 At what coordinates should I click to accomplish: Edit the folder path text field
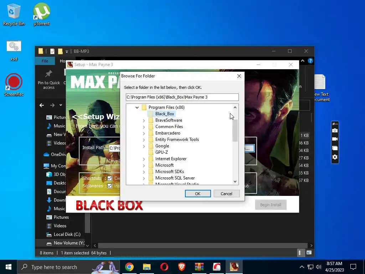coord(182,97)
